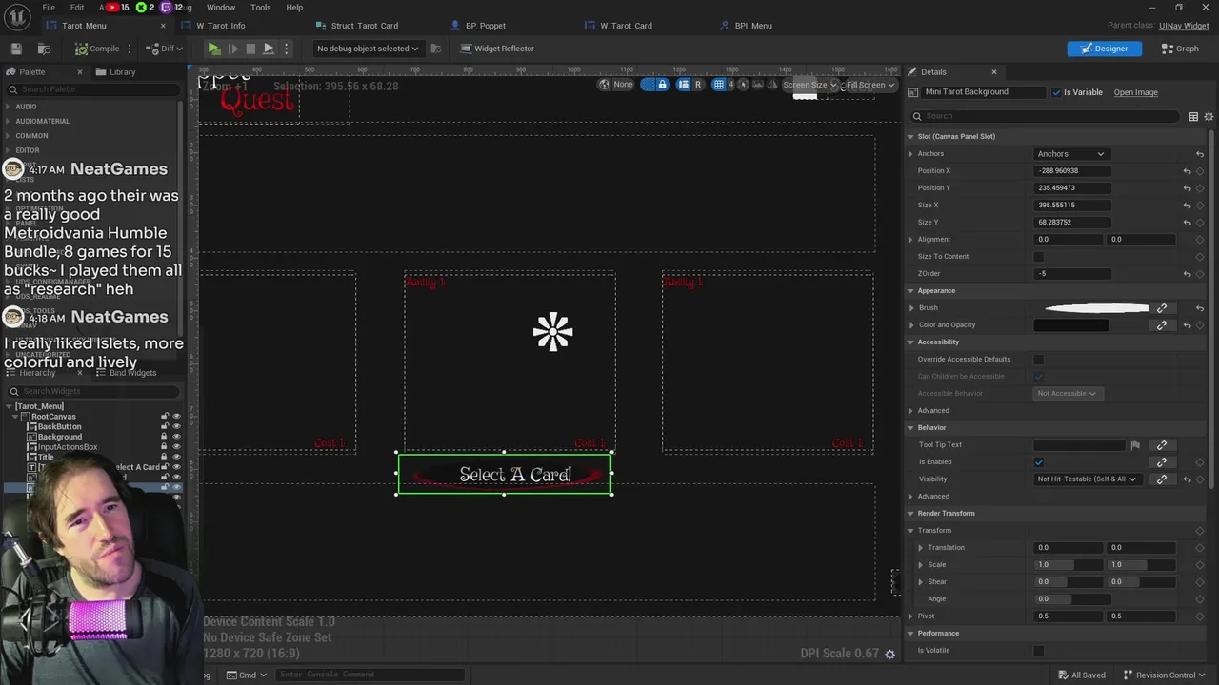Collapse the RootCanvas tree node
Screen dimensions: 1219x685
[x=16, y=417]
